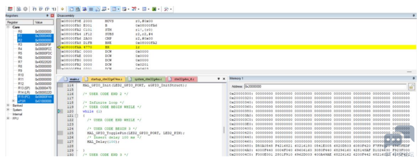Open the Symbols Window toolbar icon
The image size is (418, 161).
click(84, 9)
